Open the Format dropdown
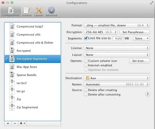Screen dimensions: 155x129 coord(117,25)
